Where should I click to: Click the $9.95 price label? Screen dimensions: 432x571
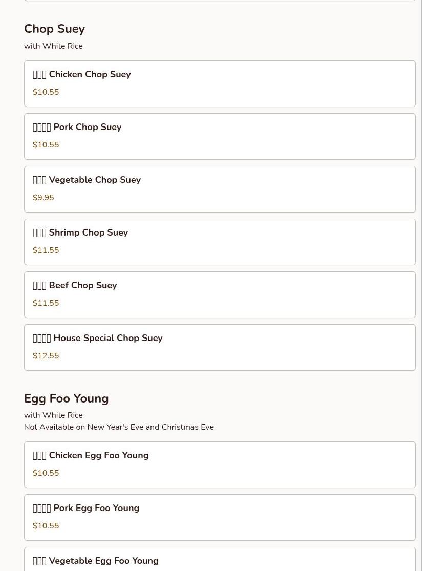pos(44,198)
